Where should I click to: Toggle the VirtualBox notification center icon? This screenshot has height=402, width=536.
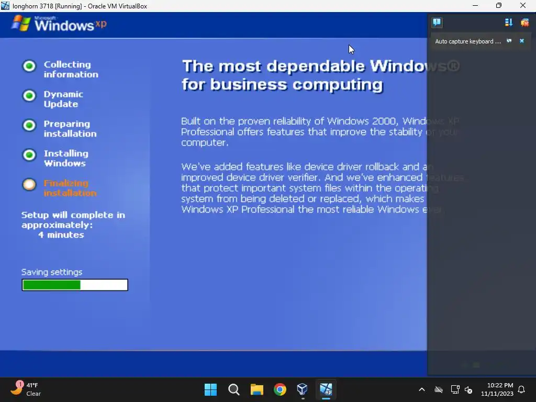coord(437,23)
